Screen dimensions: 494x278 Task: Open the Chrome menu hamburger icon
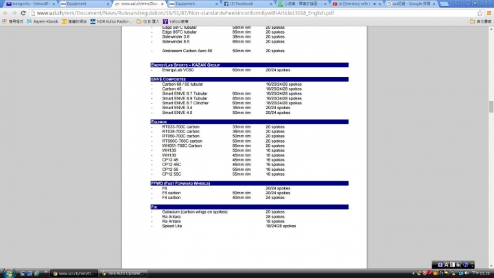[x=489, y=13]
